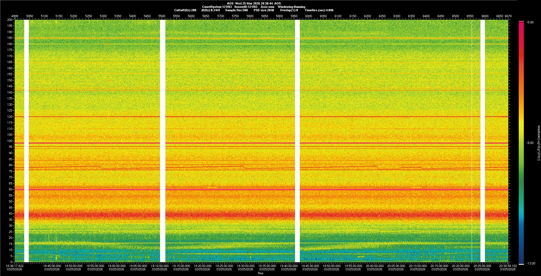Screen dimensions: 541x276
Task: Click the 19:00:00.000 time axis label
Action: coord(117,266)
